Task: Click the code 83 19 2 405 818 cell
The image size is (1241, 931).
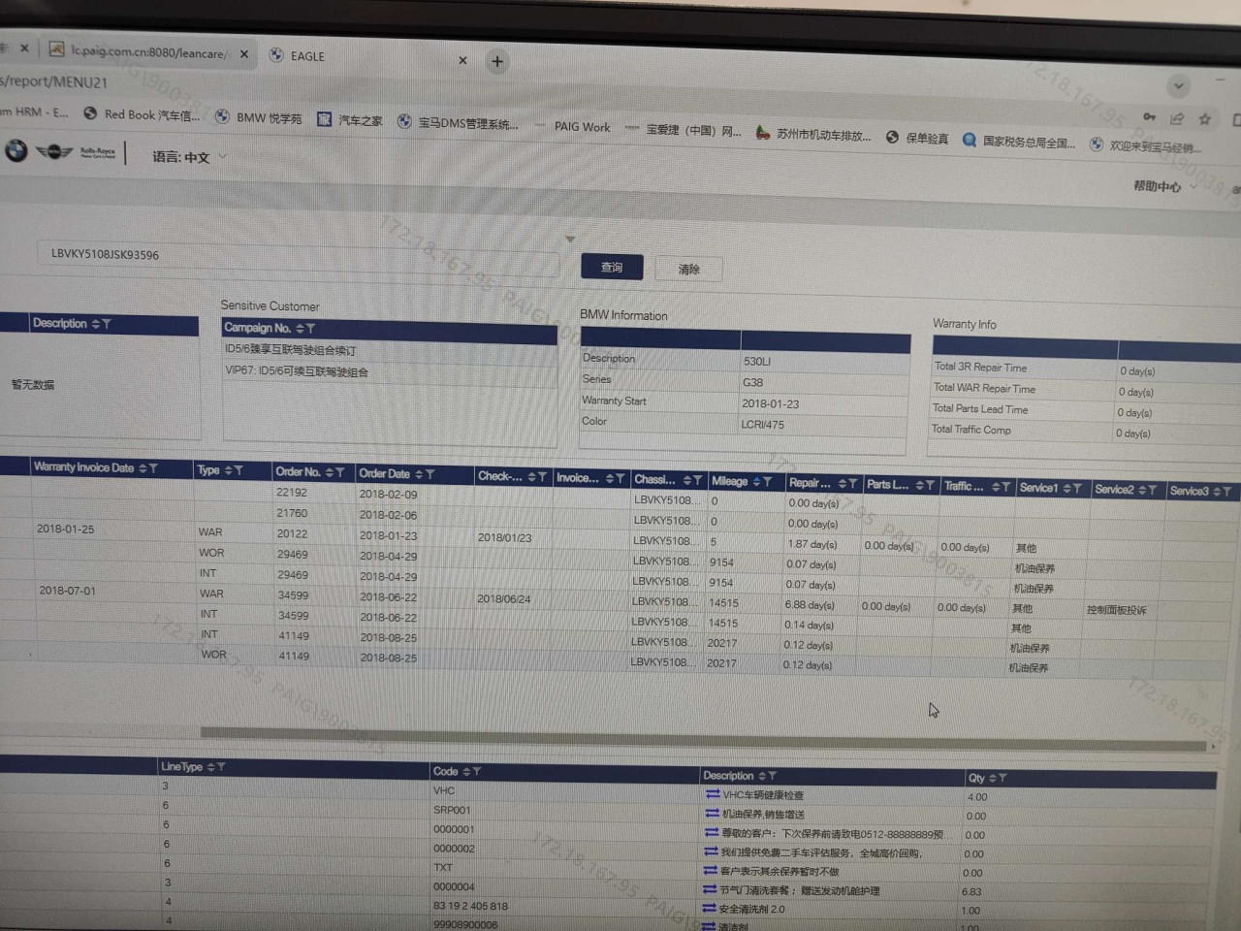Action: tap(470, 906)
